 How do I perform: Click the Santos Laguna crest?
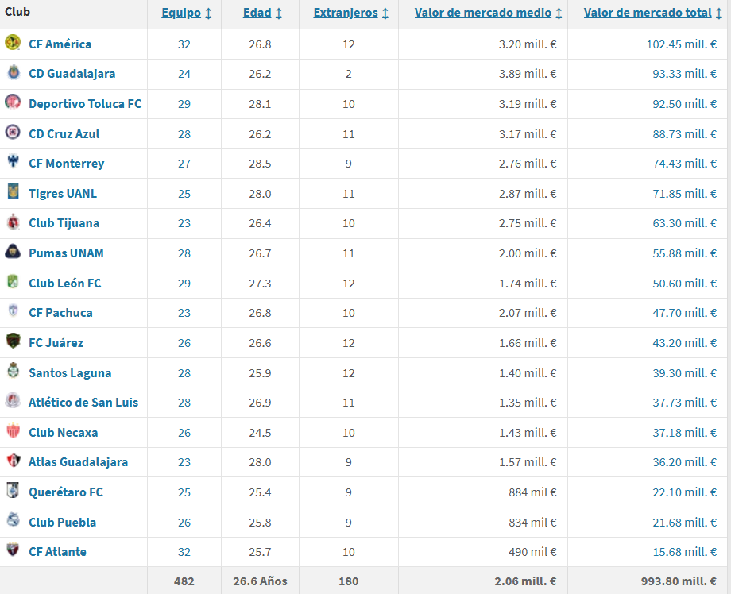[x=13, y=370]
